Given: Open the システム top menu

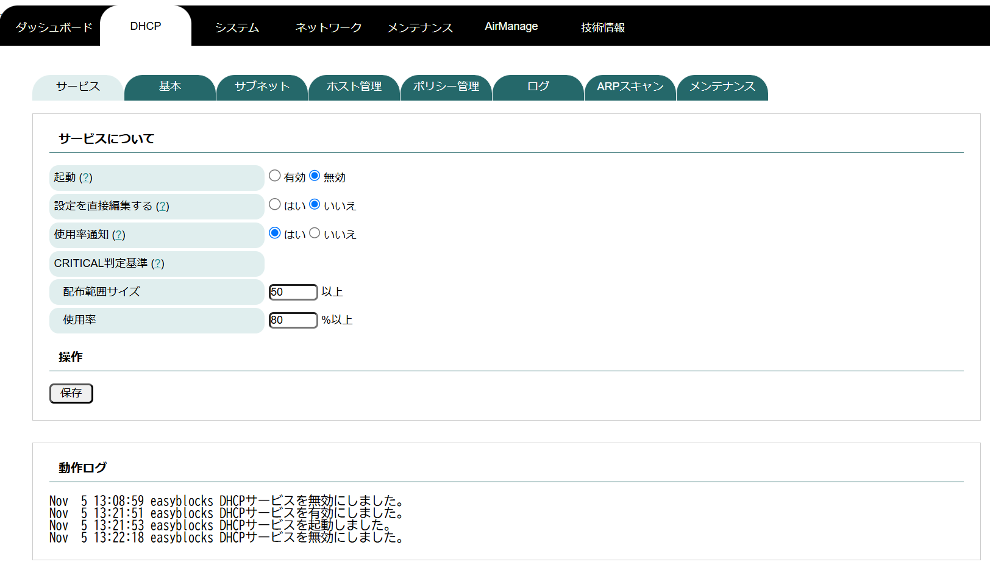Looking at the screenshot, I should (237, 27).
